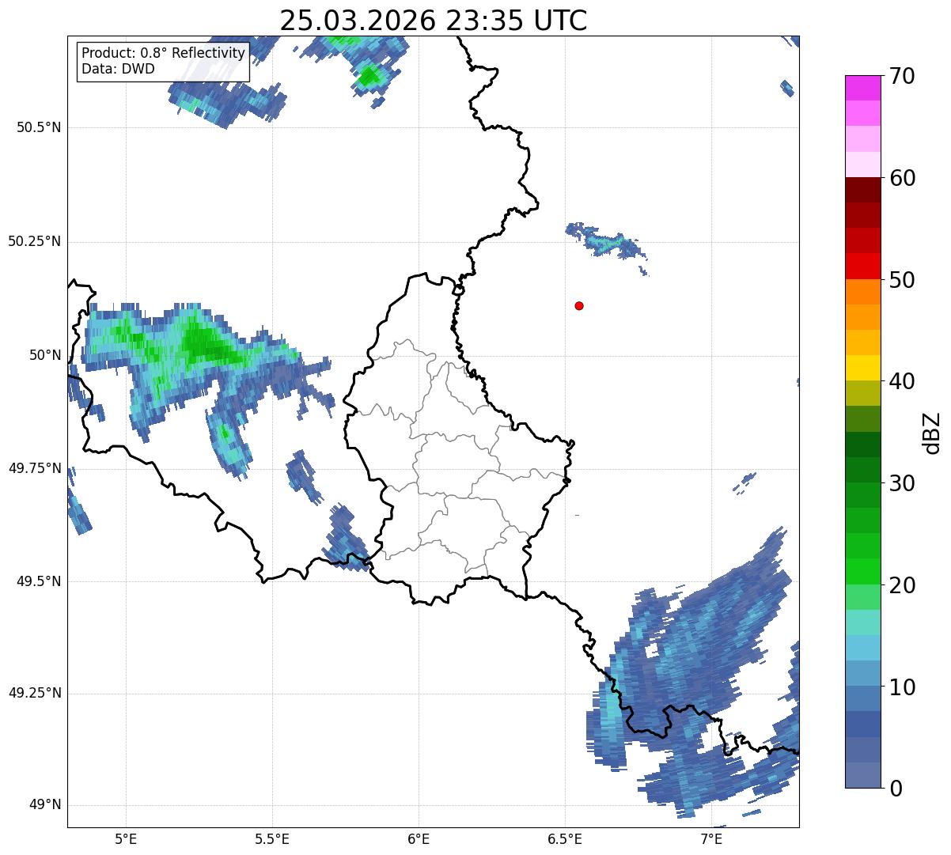Image resolution: width=951 pixels, height=855 pixels.
Task: Click the 50.25°N latitude label
Action: click(35, 241)
